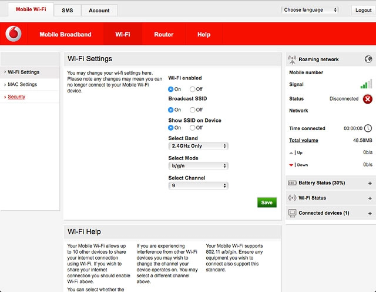Click the signal strength bars icon
The image size is (376, 292).
[366, 85]
